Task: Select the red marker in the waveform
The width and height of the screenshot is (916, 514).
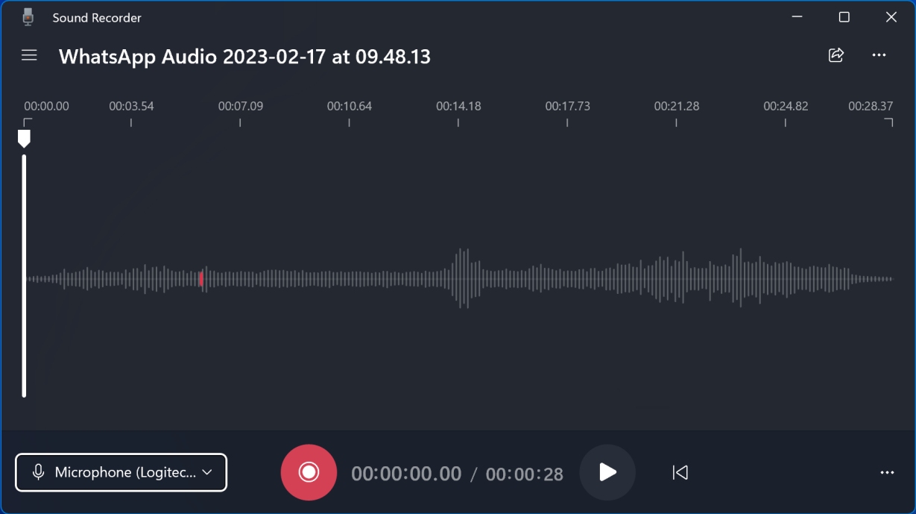Action: (x=201, y=279)
